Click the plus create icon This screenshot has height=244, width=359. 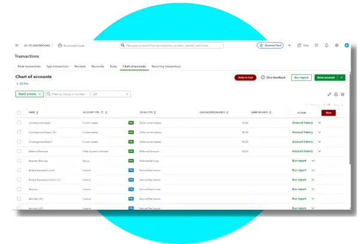289,46
